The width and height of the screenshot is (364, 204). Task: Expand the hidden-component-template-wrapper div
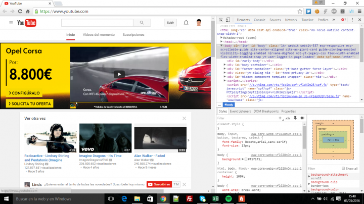[224, 77]
